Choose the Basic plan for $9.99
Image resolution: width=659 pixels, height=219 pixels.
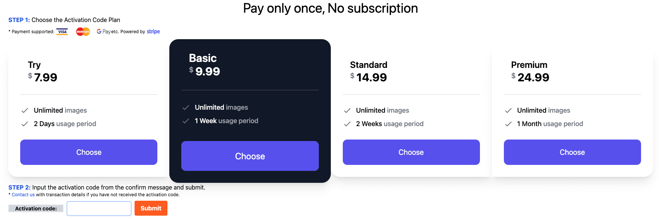click(x=250, y=156)
